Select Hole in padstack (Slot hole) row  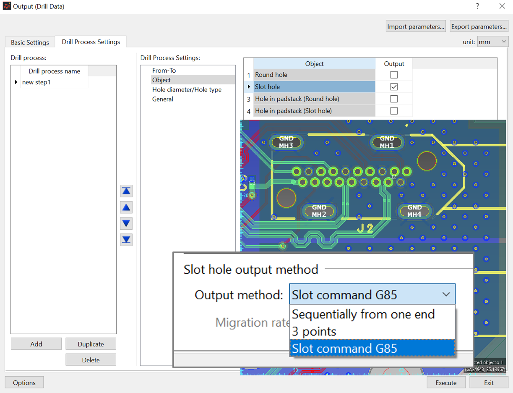coord(315,111)
